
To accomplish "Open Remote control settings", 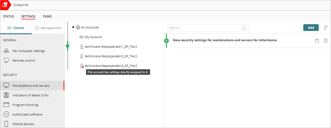I will pyautogui.click(x=24, y=60).
